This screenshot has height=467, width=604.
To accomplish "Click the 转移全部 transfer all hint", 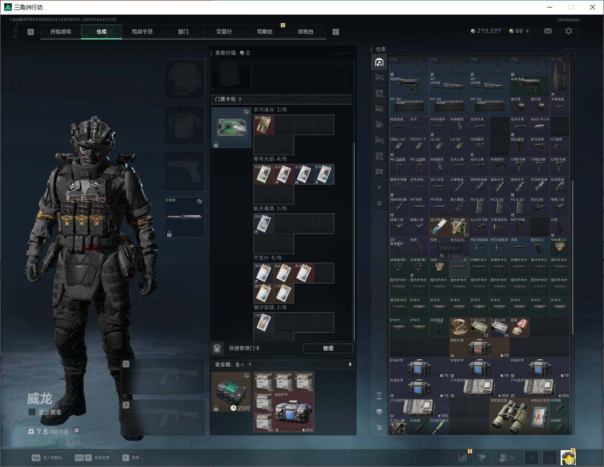I will (92, 458).
